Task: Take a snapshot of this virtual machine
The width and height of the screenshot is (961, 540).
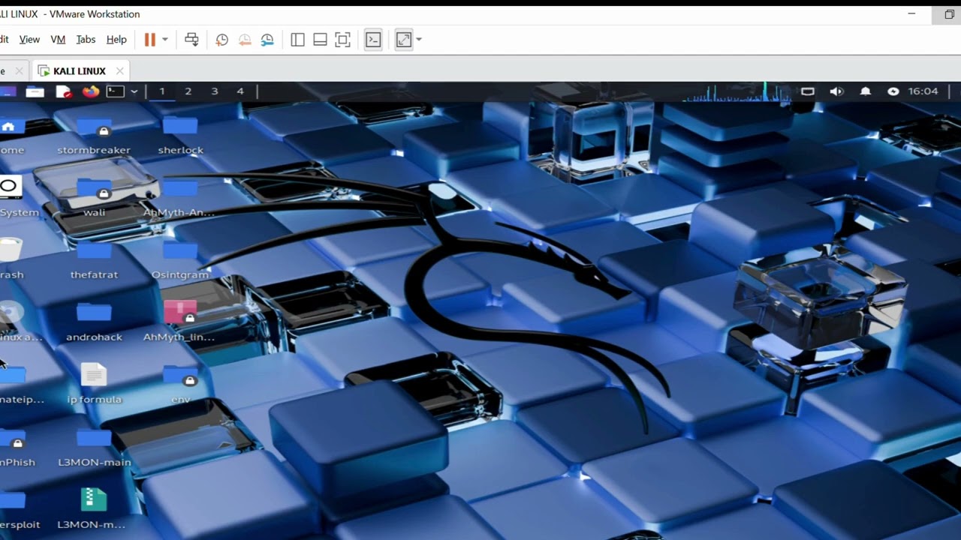Action: (221, 40)
